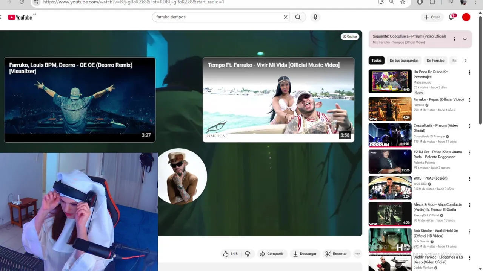Click the 64 k like count
The width and height of the screenshot is (483, 271).
click(x=234, y=254)
